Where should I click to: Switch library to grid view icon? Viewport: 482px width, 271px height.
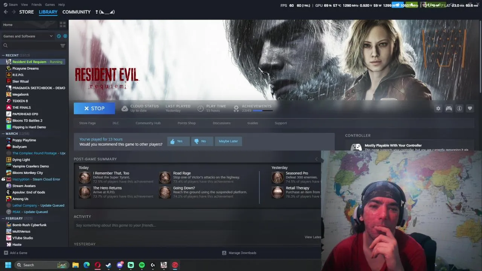click(x=63, y=24)
